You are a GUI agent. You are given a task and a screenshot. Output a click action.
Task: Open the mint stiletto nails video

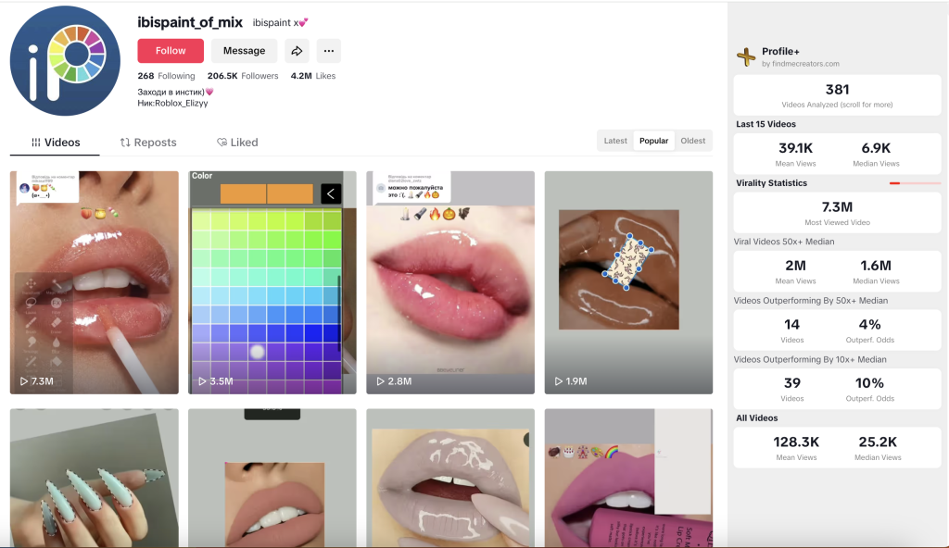tap(95, 479)
